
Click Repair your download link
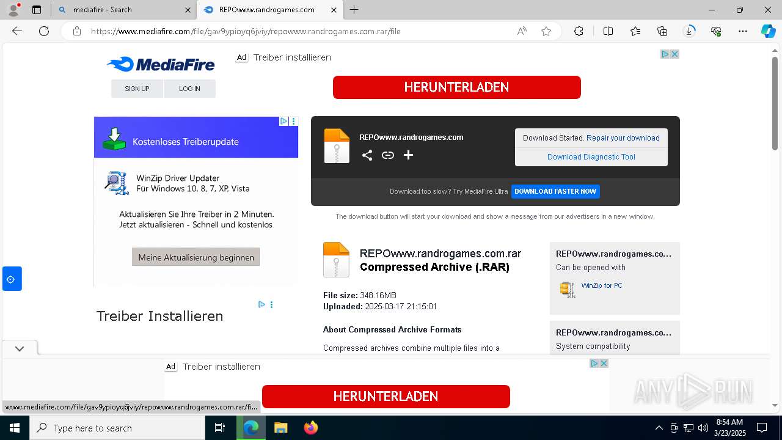pyautogui.click(x=623, y=138)
